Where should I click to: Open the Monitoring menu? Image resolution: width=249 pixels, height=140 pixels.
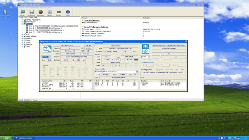coord(43,7)
